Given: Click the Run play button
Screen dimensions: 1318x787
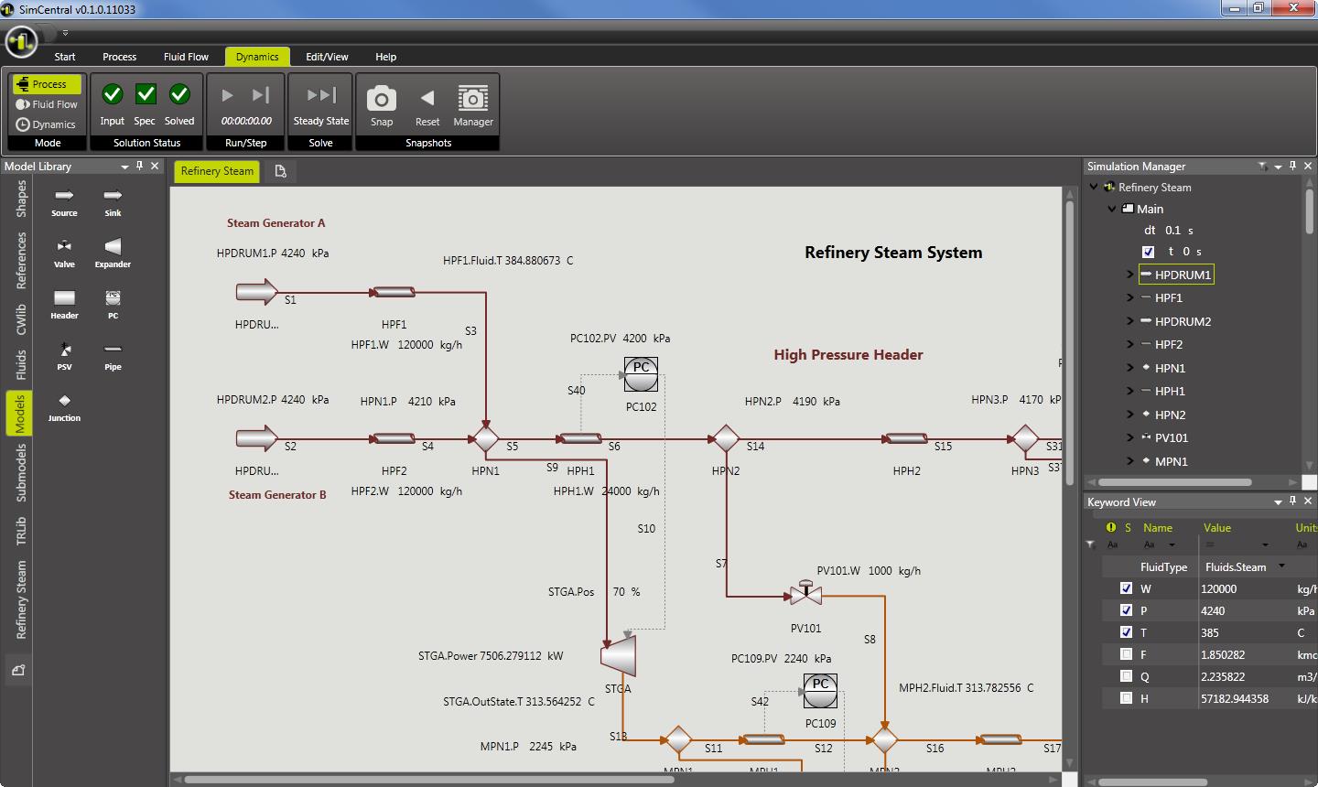Looking at the screenshot, I should coord(228,95).
